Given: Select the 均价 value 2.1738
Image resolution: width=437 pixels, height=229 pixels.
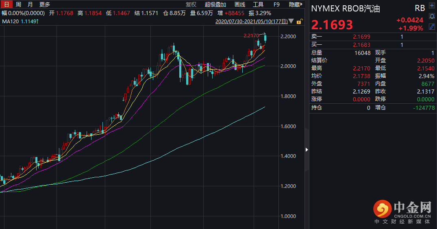Looking at the screenshot, I should tap(361, 76).
